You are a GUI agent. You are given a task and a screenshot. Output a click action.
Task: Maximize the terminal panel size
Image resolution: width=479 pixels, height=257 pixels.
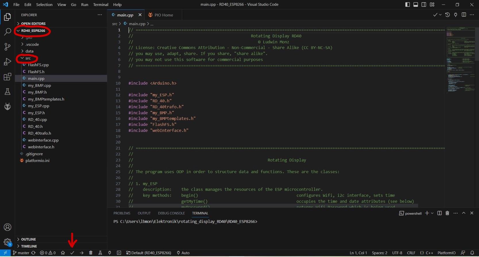(x=464, y=213)
